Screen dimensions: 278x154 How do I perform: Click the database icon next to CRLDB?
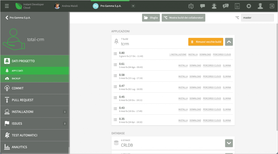coord(116,143)
